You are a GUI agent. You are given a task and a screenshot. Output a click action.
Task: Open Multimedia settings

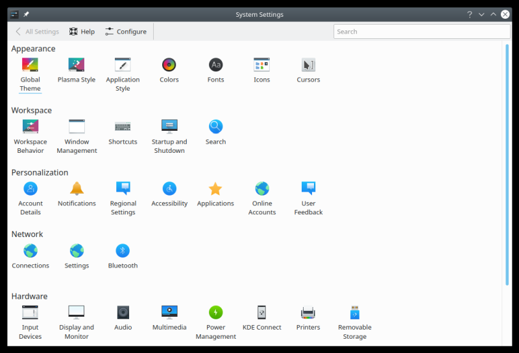[169, 318]
